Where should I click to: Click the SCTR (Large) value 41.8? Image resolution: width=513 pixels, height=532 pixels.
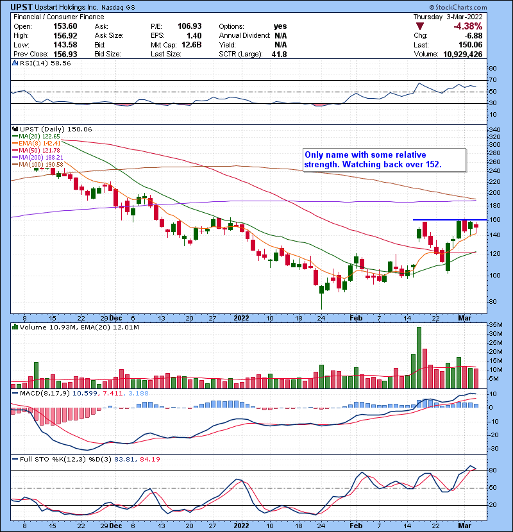[279, 54]
